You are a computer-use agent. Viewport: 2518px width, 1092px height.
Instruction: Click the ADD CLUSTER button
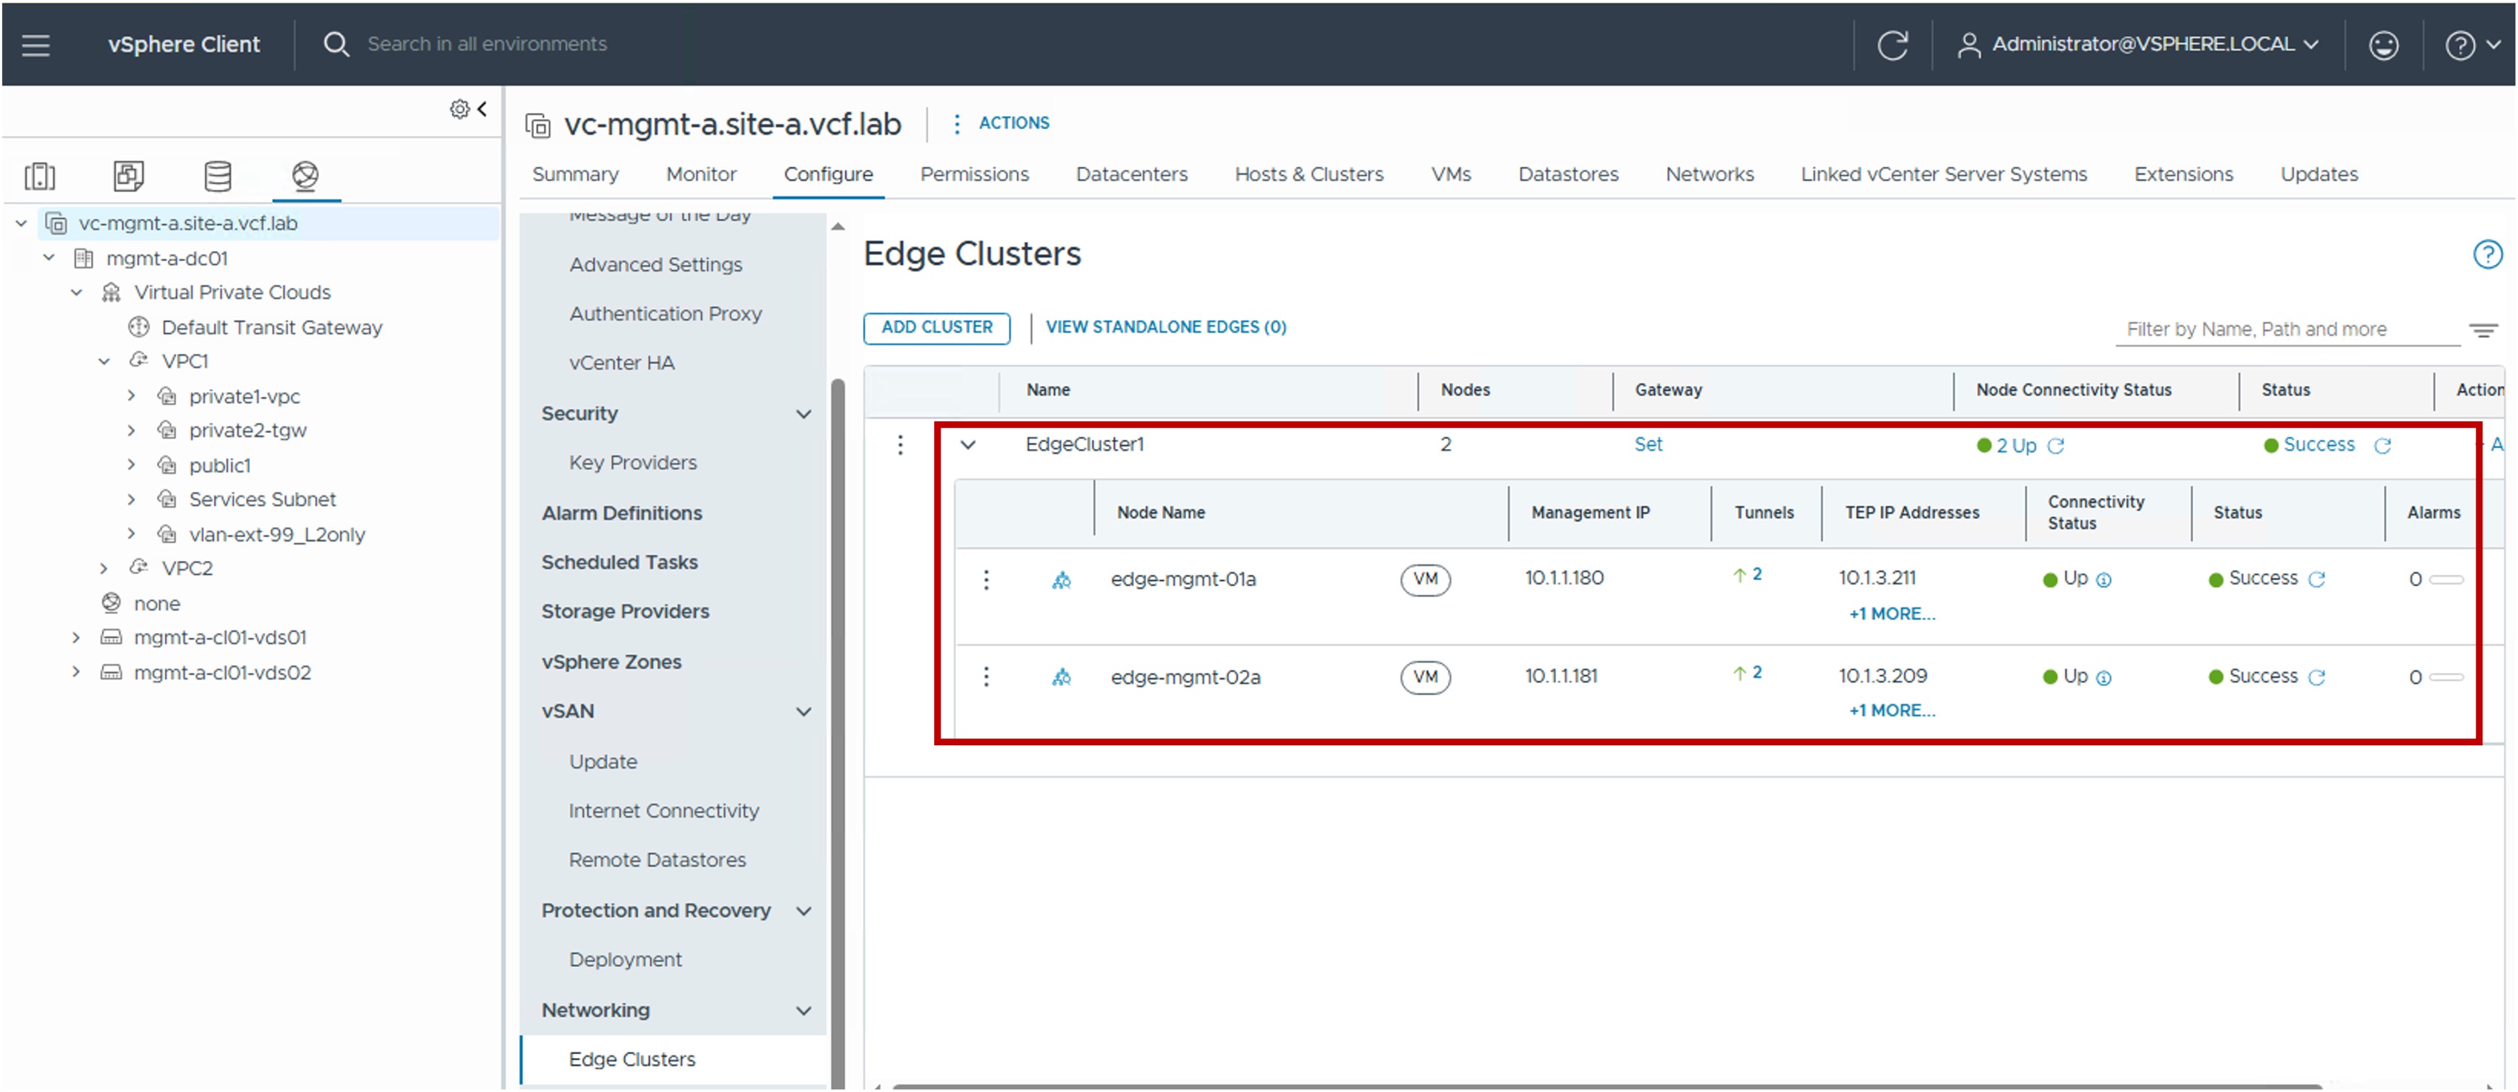[937, 328]
